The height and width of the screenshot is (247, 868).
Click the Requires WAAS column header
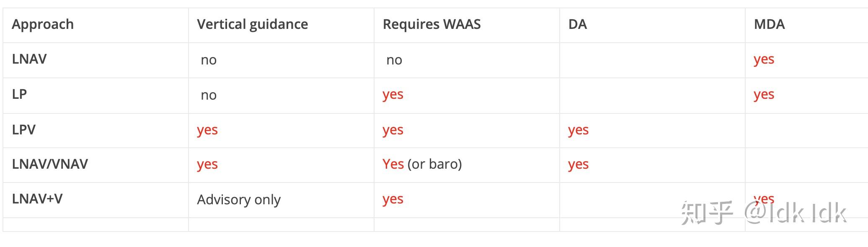click(x=431, y=25)
